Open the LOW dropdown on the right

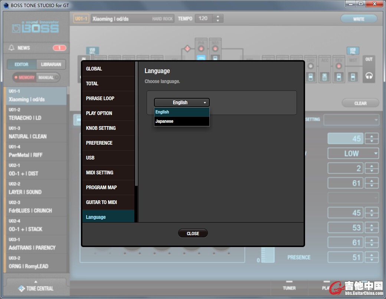pos(353,153)
